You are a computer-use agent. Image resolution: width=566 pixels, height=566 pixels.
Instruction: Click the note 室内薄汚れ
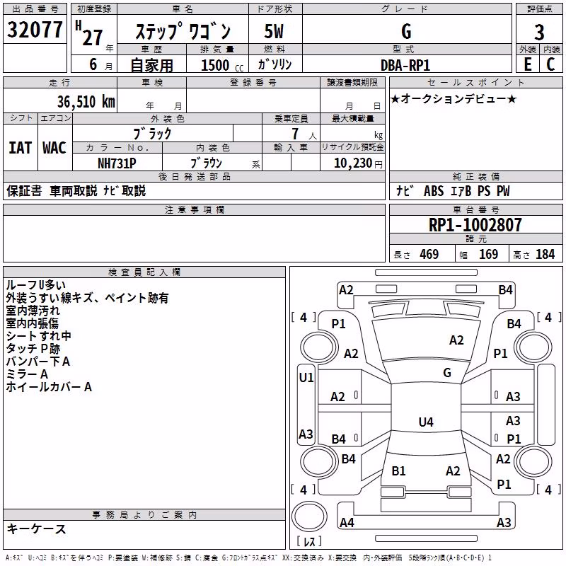point(33,311)
